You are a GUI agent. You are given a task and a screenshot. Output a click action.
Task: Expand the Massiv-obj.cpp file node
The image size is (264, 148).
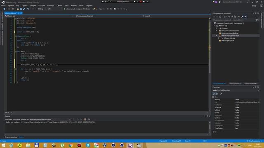[219, 38]
